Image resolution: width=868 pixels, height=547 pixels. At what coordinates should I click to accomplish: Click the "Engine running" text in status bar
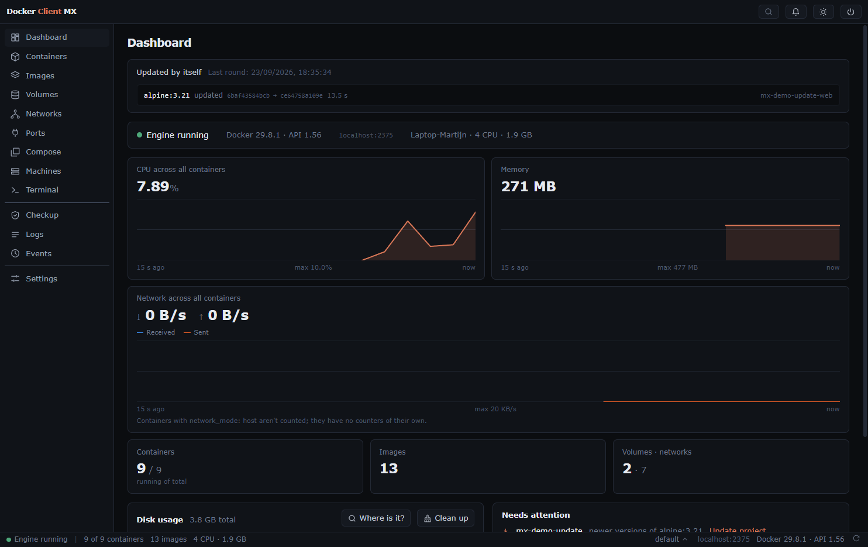click(x=41, y=539)
